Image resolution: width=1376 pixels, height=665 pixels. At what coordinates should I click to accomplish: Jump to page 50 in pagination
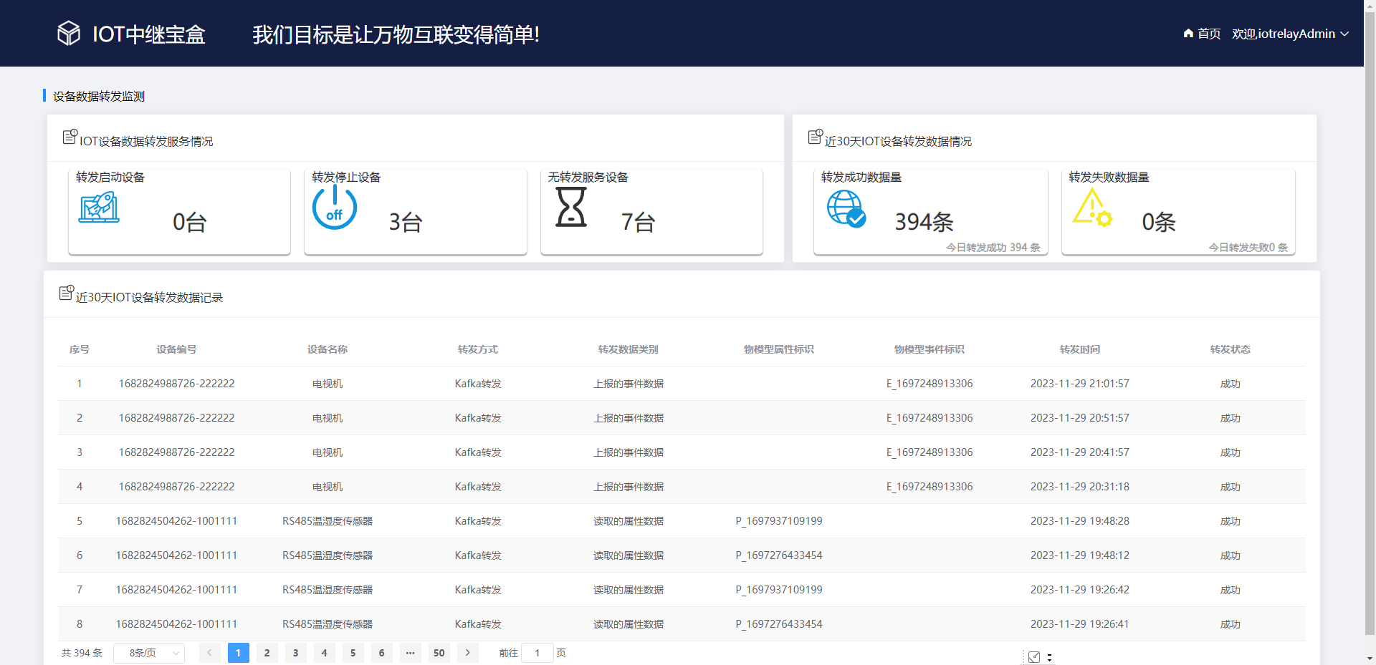click(x=439, y=653)
